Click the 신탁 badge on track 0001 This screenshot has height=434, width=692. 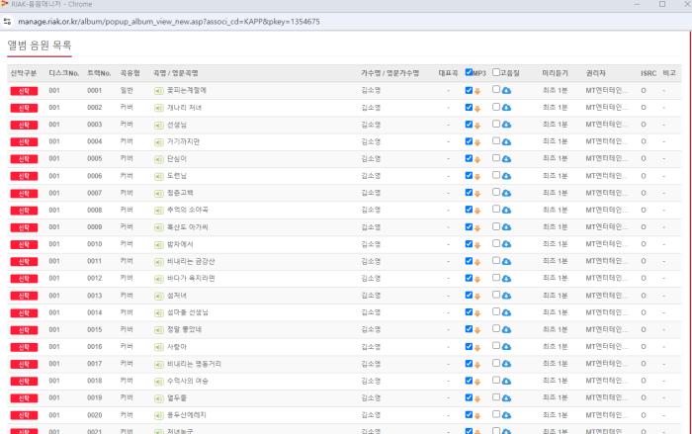[x=24, y=91]
